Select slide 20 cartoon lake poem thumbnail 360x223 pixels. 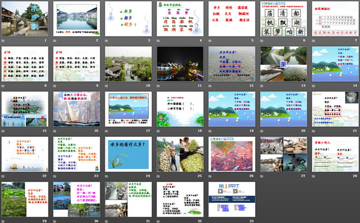[x=284, y=109]
